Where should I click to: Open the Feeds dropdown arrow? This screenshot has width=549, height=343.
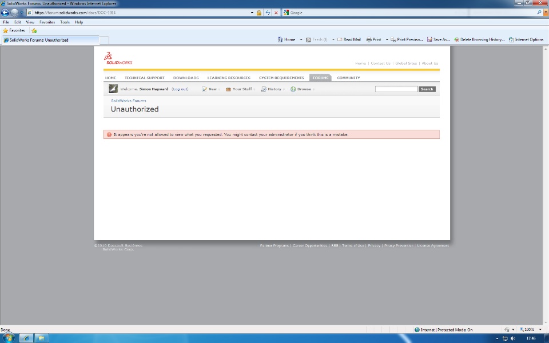point(333,39)
